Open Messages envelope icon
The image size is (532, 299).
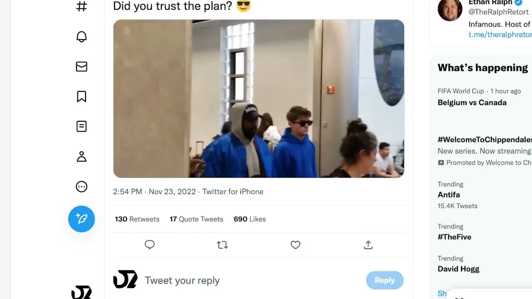[x=81, y=66]
